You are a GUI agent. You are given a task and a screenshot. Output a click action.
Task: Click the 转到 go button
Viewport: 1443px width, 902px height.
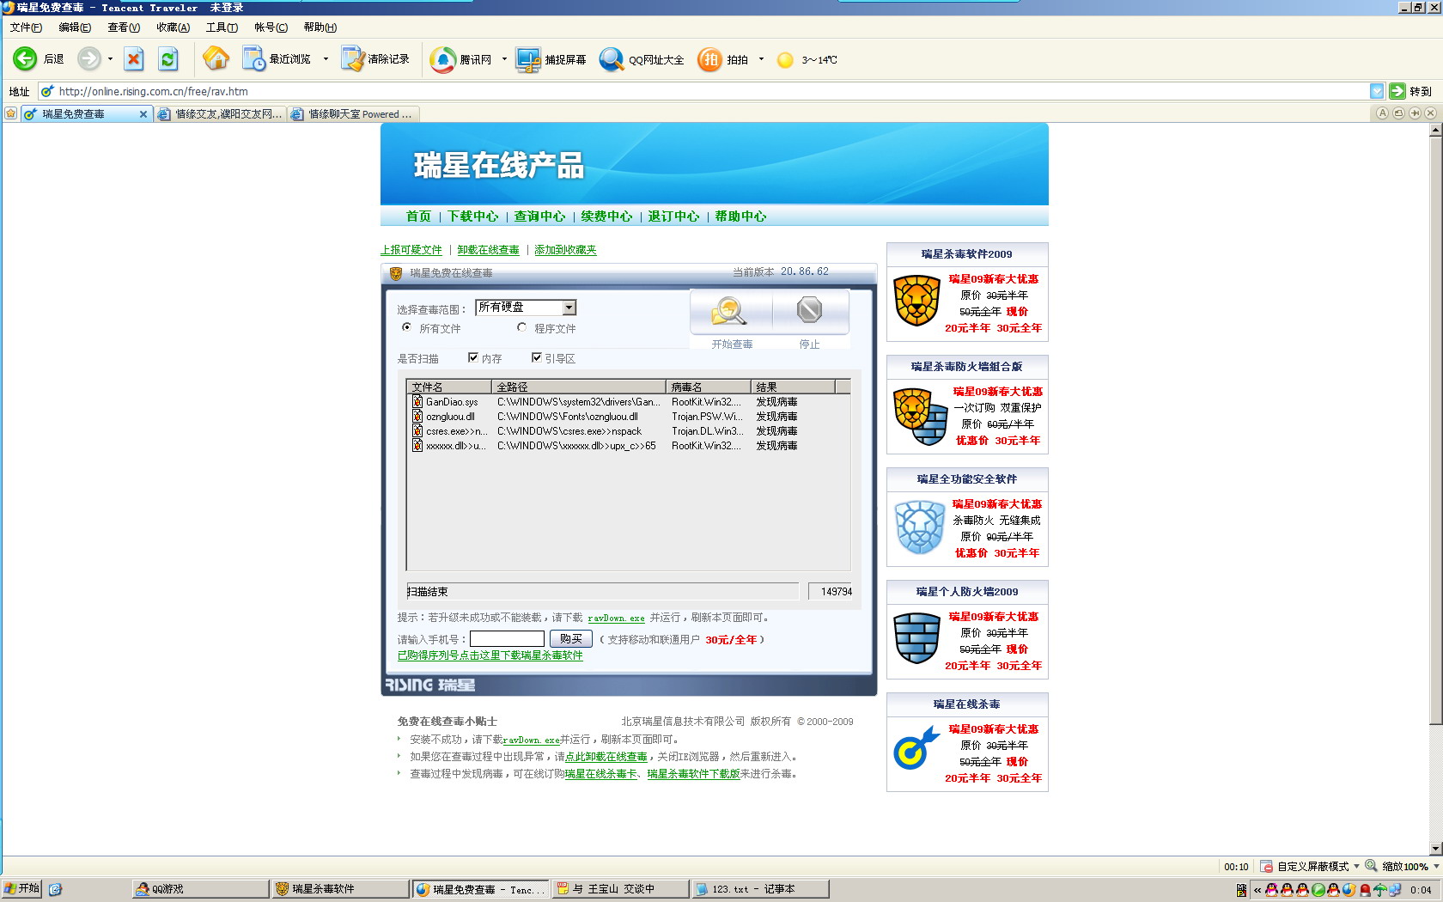pos(1411,91)
